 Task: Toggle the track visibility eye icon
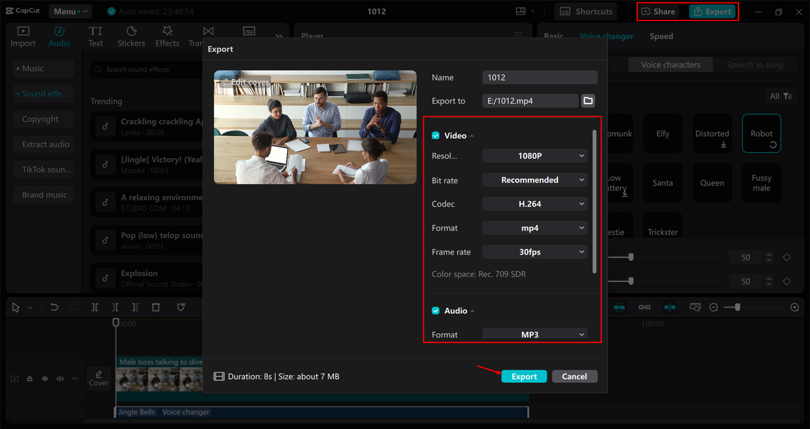point(45,379)
